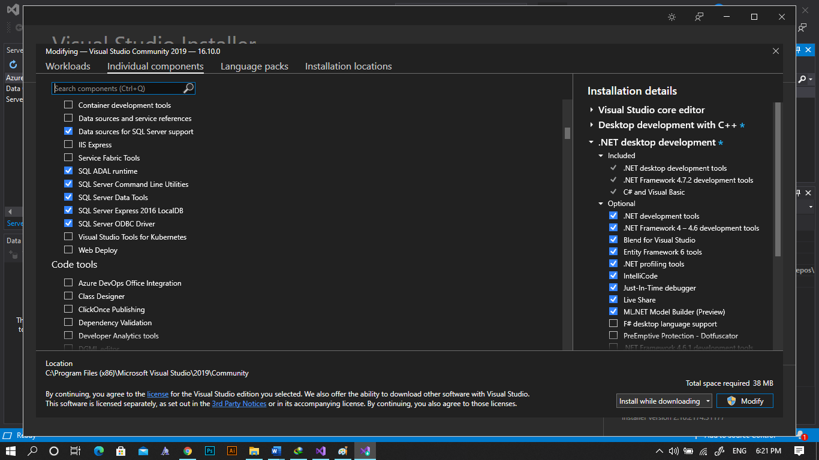The image size is (819, 460).
Task: Expand Visual Studio core editor details
Action: click(592, 110)
